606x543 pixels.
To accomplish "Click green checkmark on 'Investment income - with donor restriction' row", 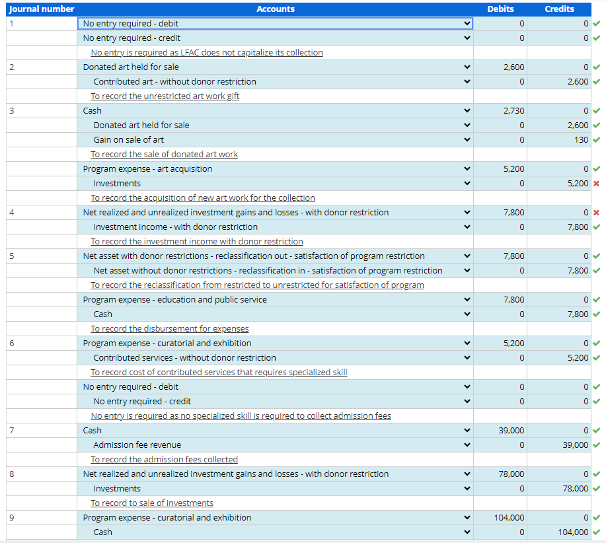I will tap(596, 227).
